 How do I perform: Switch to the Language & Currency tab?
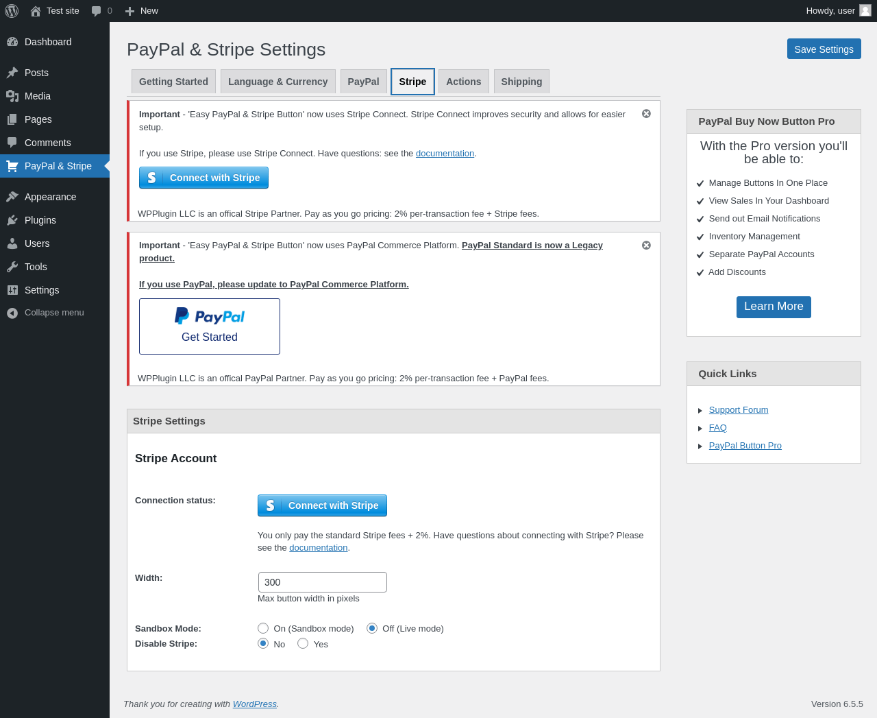[x=277, y=82]
